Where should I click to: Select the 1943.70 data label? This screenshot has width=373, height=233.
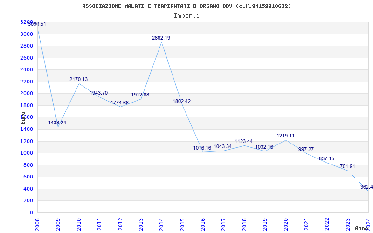pyautogui.click(x=99, y=93)
